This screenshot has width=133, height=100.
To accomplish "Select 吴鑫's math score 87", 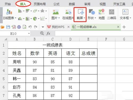I will coord(35,70).
